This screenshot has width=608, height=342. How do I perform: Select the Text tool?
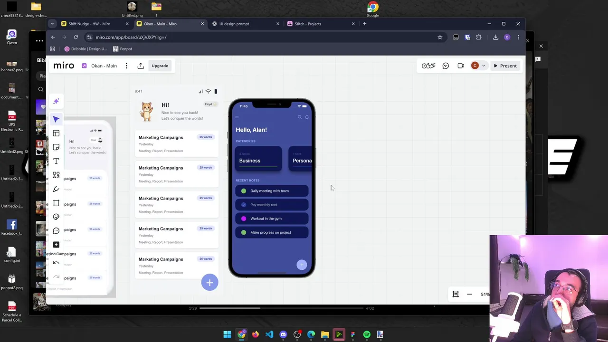click(56, 161)
